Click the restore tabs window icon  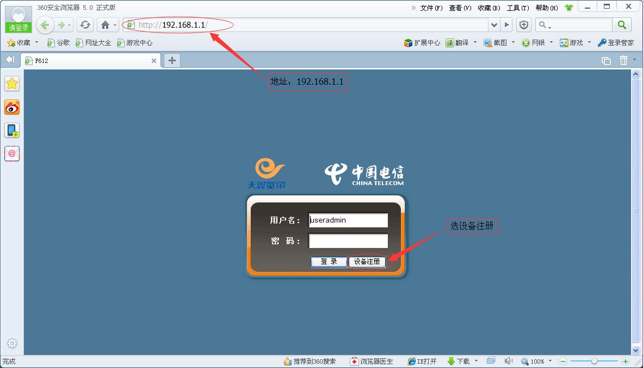(606, 61)
